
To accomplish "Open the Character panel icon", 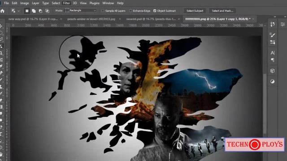I will tap(273, 53).
